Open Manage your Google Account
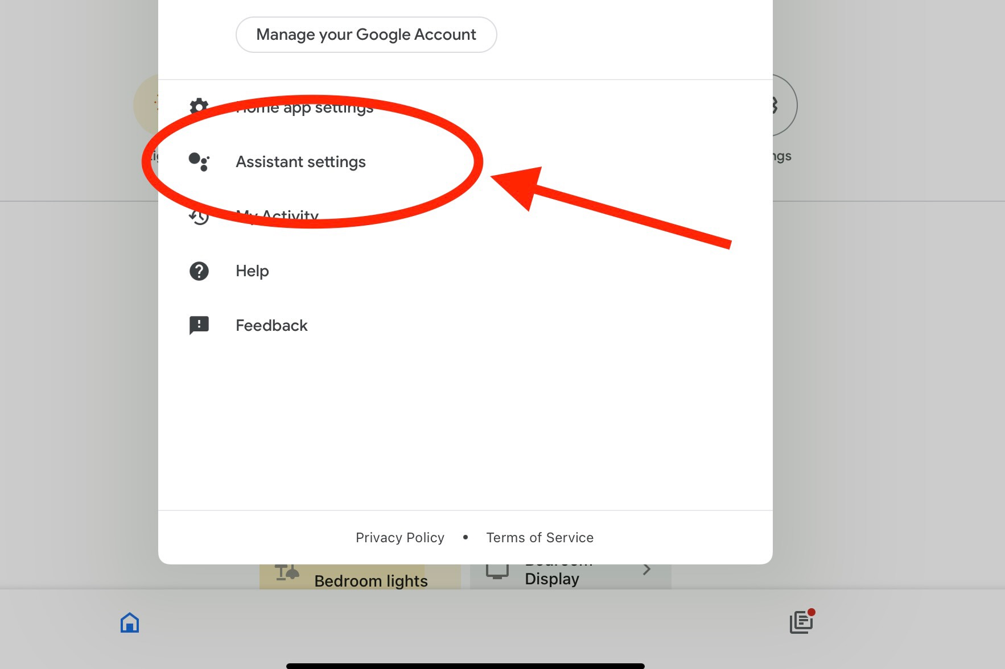Viewport: 1005px width, 669px height. tap(366, 35)
